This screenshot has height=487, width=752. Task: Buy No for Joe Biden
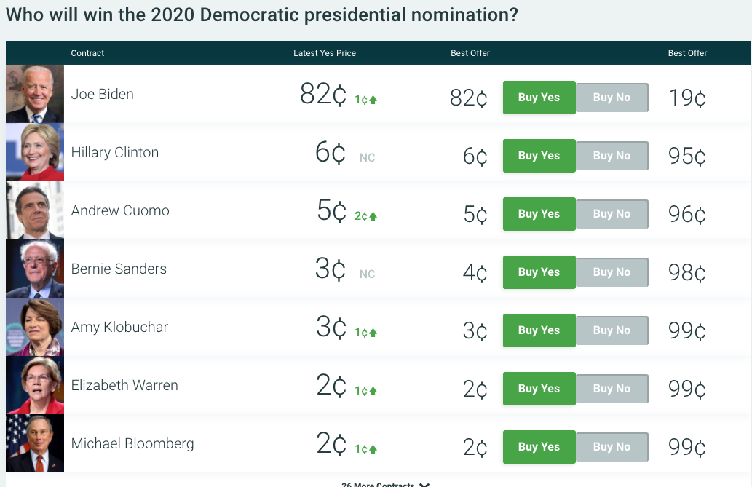tap(612, 98)
